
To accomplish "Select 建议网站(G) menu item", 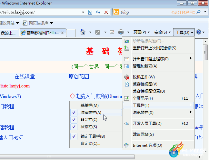I will point(158,135).
